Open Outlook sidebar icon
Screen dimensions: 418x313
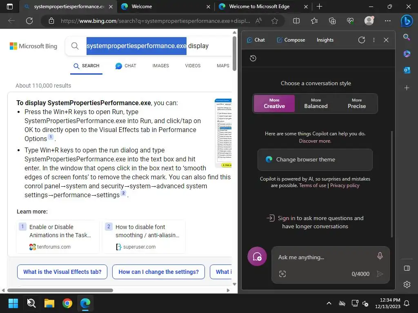tap(407, 70)
